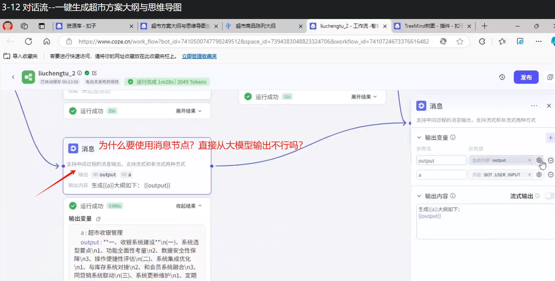Screen dimensions: 555x281
Task: Collapse the 输出变量 section chevron
Action: pos(419,138)
